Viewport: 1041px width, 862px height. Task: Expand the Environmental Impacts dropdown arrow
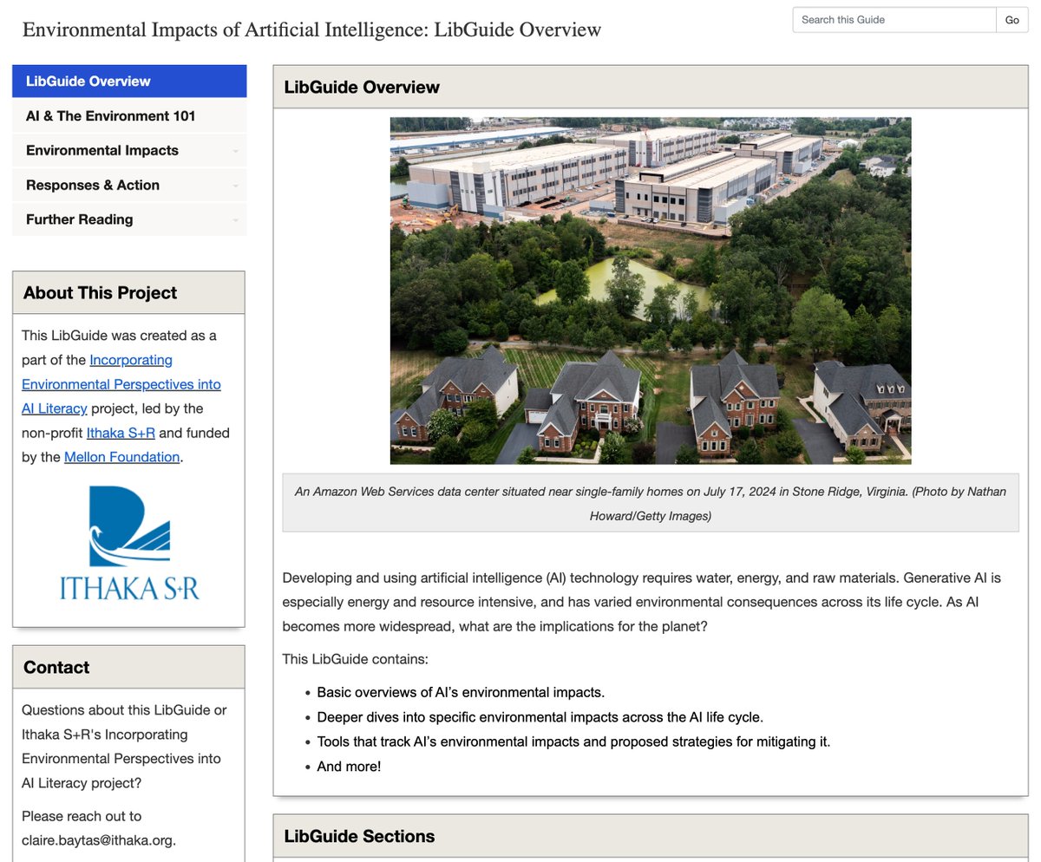click(235, 152)
